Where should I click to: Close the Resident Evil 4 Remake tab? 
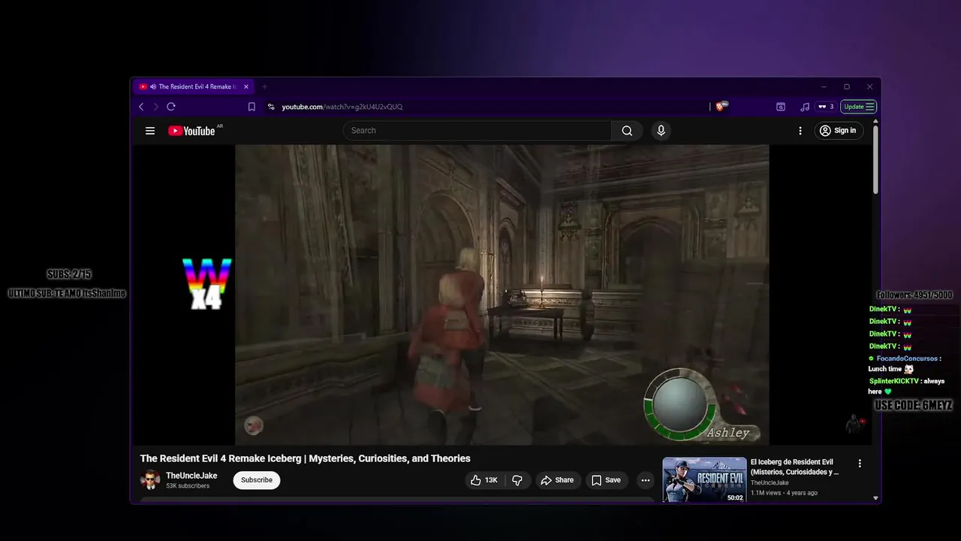(246, 87)
